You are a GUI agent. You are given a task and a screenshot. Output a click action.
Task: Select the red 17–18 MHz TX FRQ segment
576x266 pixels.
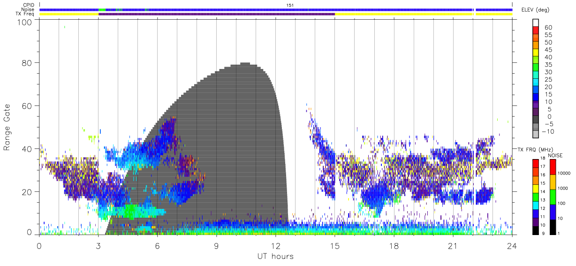(535, 163)
